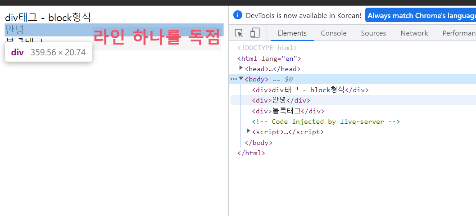This screenshot has width=476, height=216.
Task: Toggle the device toolbar icon
Action: [x=255, y=33]
